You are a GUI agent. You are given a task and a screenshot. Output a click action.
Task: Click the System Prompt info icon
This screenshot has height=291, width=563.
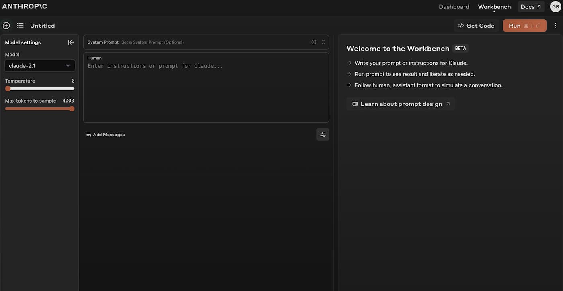tap(314, 42)
